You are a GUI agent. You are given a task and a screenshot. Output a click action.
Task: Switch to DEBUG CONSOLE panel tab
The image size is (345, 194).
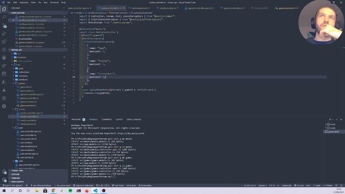[134, 120]
